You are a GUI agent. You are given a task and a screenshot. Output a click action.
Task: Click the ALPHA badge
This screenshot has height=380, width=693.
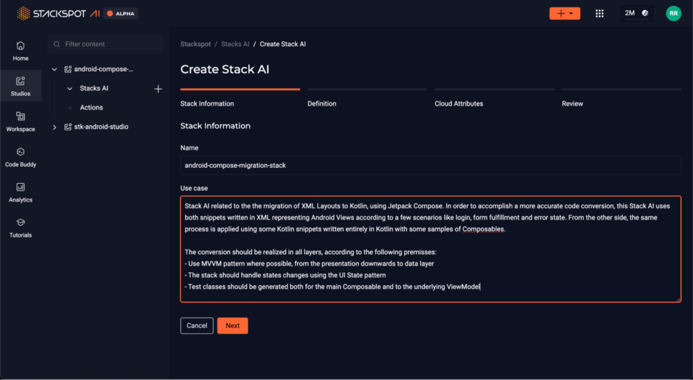(120, 14)
